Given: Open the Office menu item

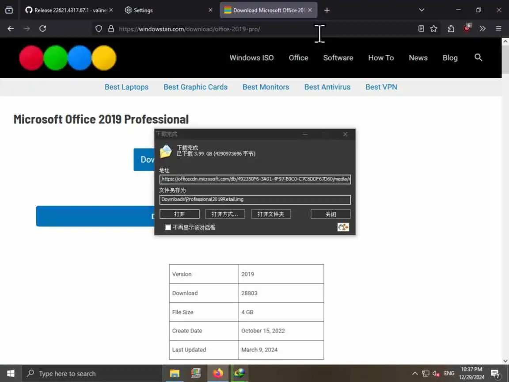Looking at the screenshot, I should click(x=298, y=58).
